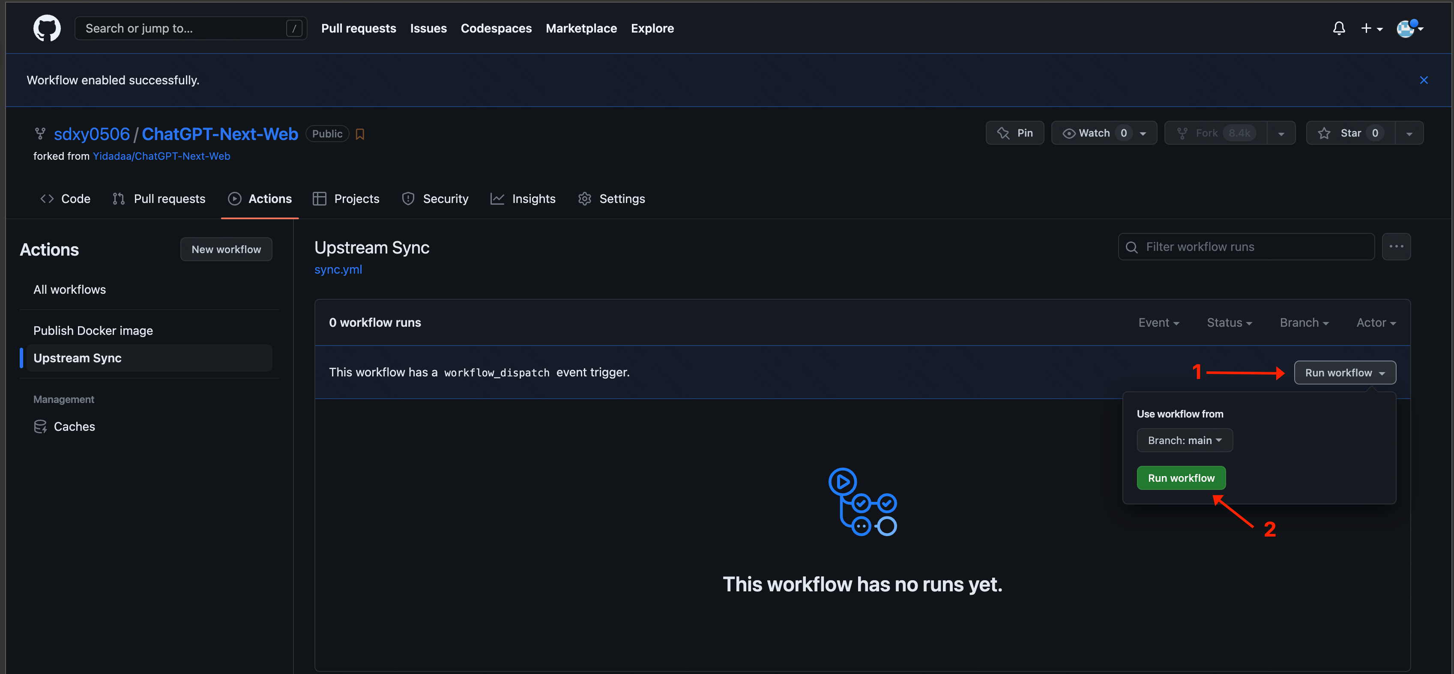This screenshot has height=674, width=1454.
Task: Select Upstream Sync workflow in sidebar
Action: click(149, 358)
